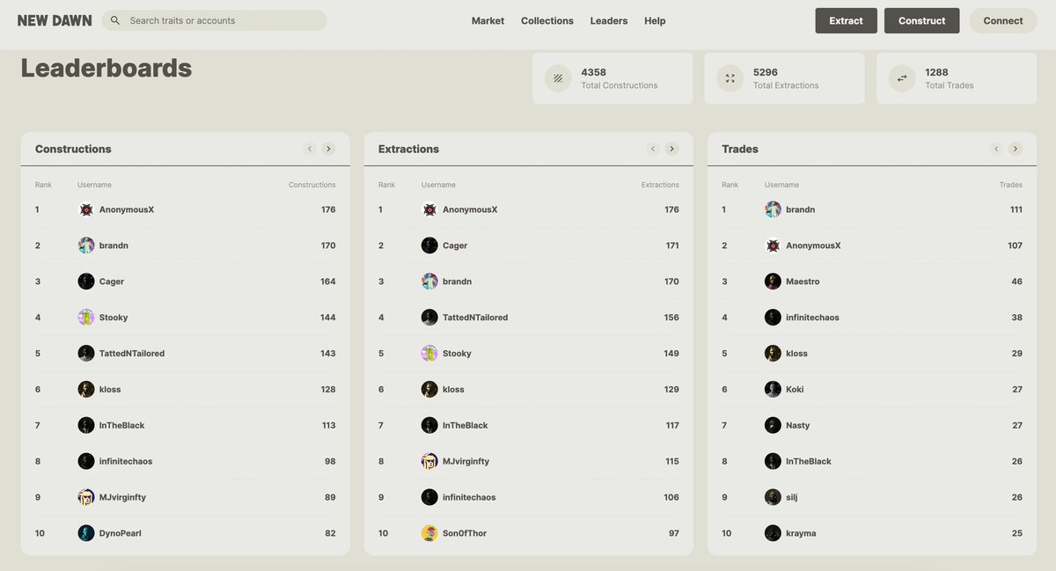Click the 111 trades value for brandn
Screen dimensions: 1056x571
pos(1016,209)
